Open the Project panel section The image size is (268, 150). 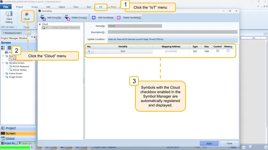(18, 128)
